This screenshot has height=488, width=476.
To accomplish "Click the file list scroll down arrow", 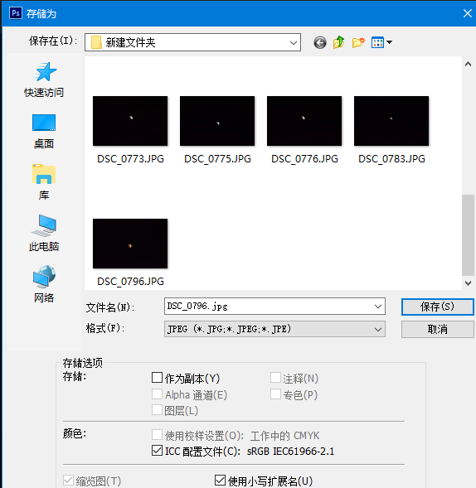I will (468, 283).
